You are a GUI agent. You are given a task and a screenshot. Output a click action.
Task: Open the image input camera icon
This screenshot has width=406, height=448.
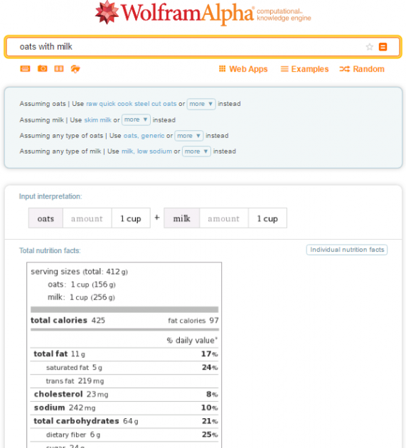43,68
